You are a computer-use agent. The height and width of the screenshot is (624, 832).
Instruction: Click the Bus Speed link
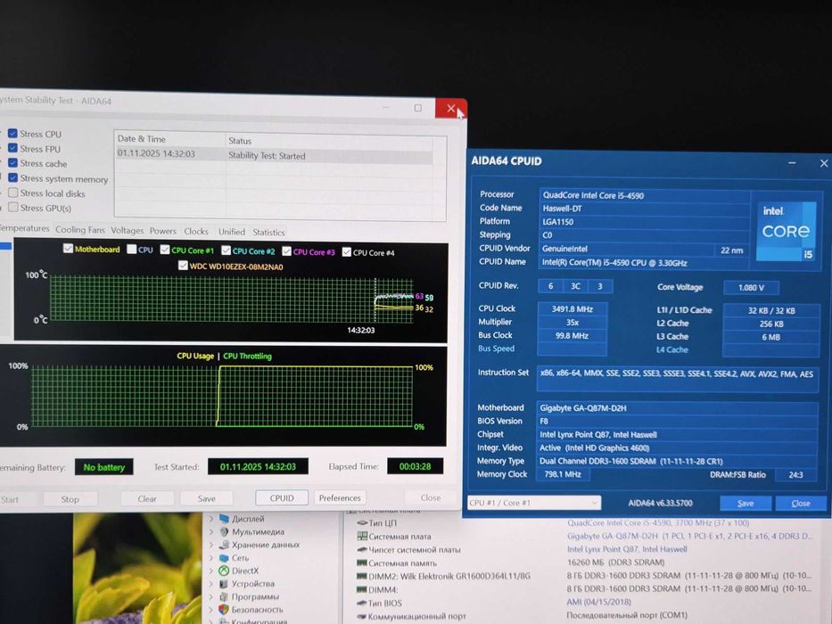(496, 349)
